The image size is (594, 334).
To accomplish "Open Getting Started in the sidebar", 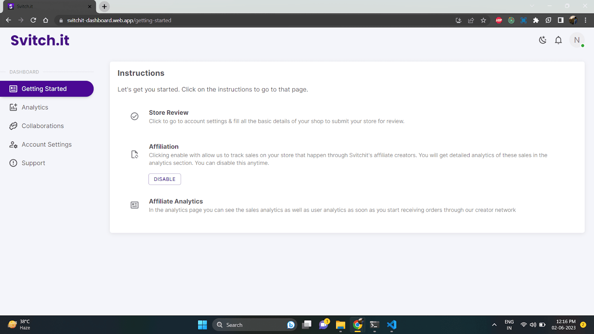I will [x=47, y=89].
